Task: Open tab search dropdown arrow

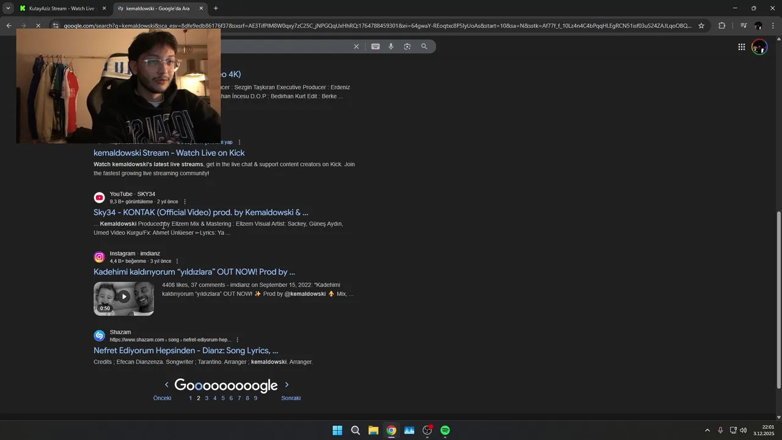Action: [8, 9]
